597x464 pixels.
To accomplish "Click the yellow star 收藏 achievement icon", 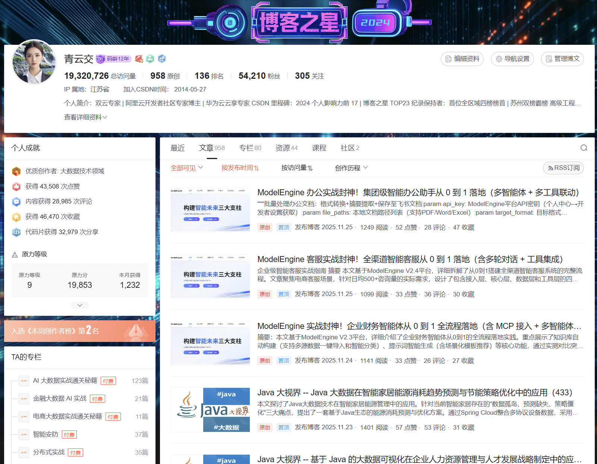I will tap(16, 217).
